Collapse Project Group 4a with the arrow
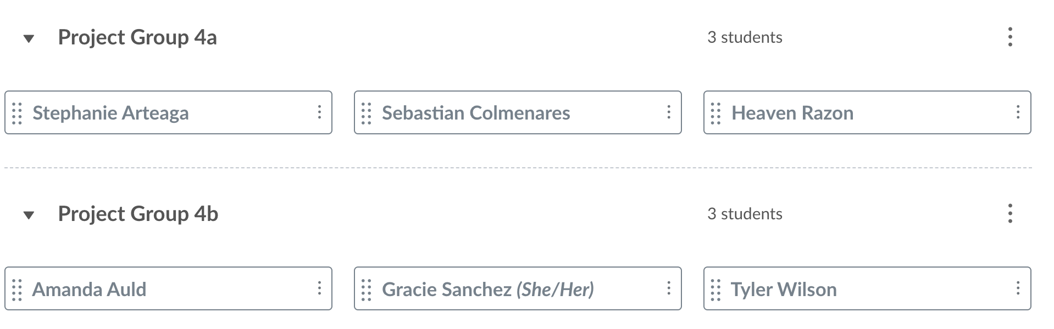Viewport: 1054px width, 329px height. 29,38
